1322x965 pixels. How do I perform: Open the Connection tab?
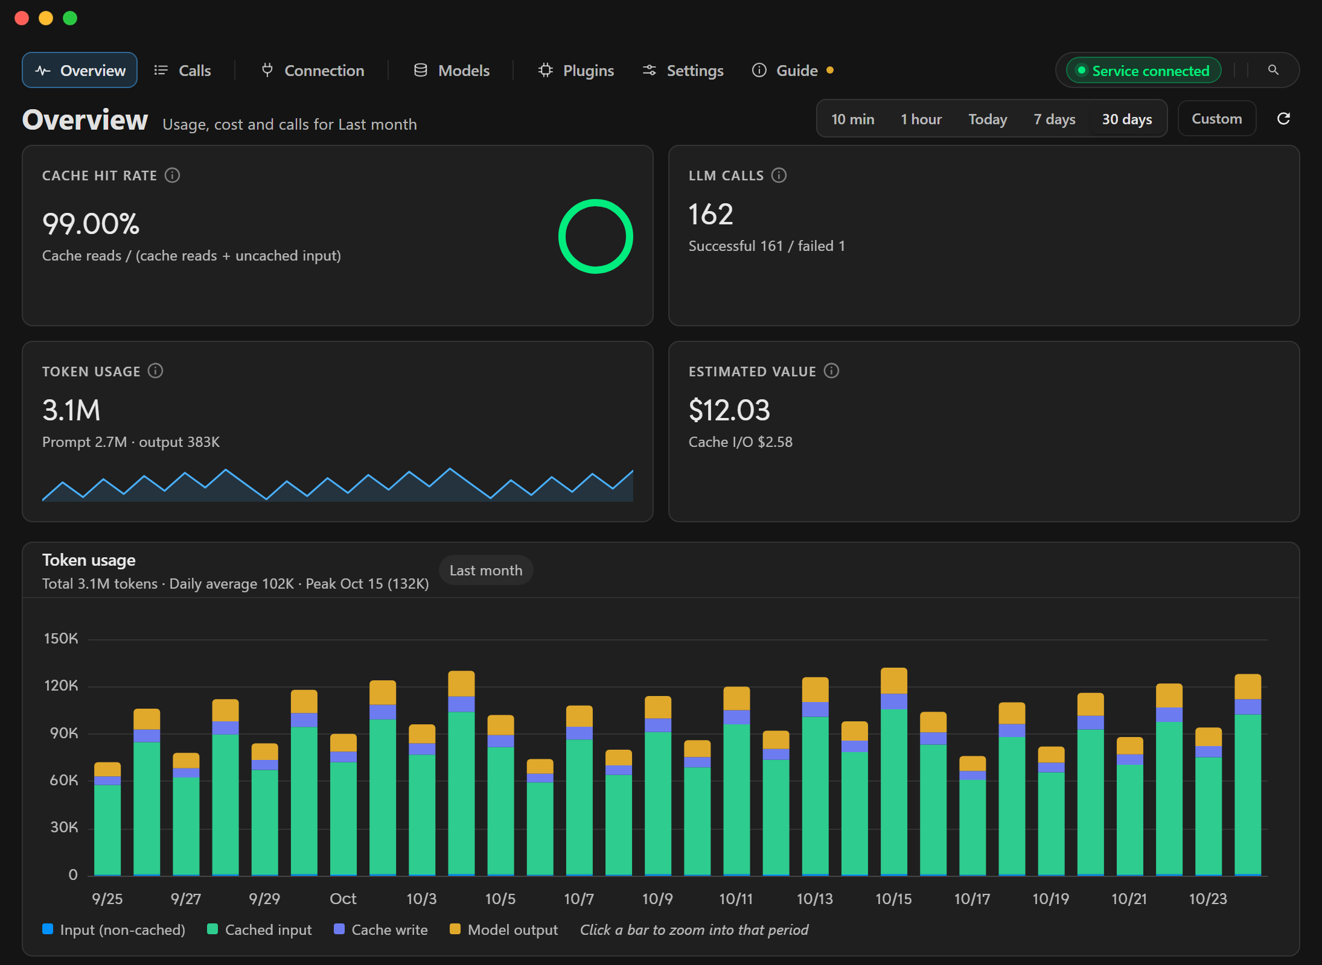tap(312, 71)
